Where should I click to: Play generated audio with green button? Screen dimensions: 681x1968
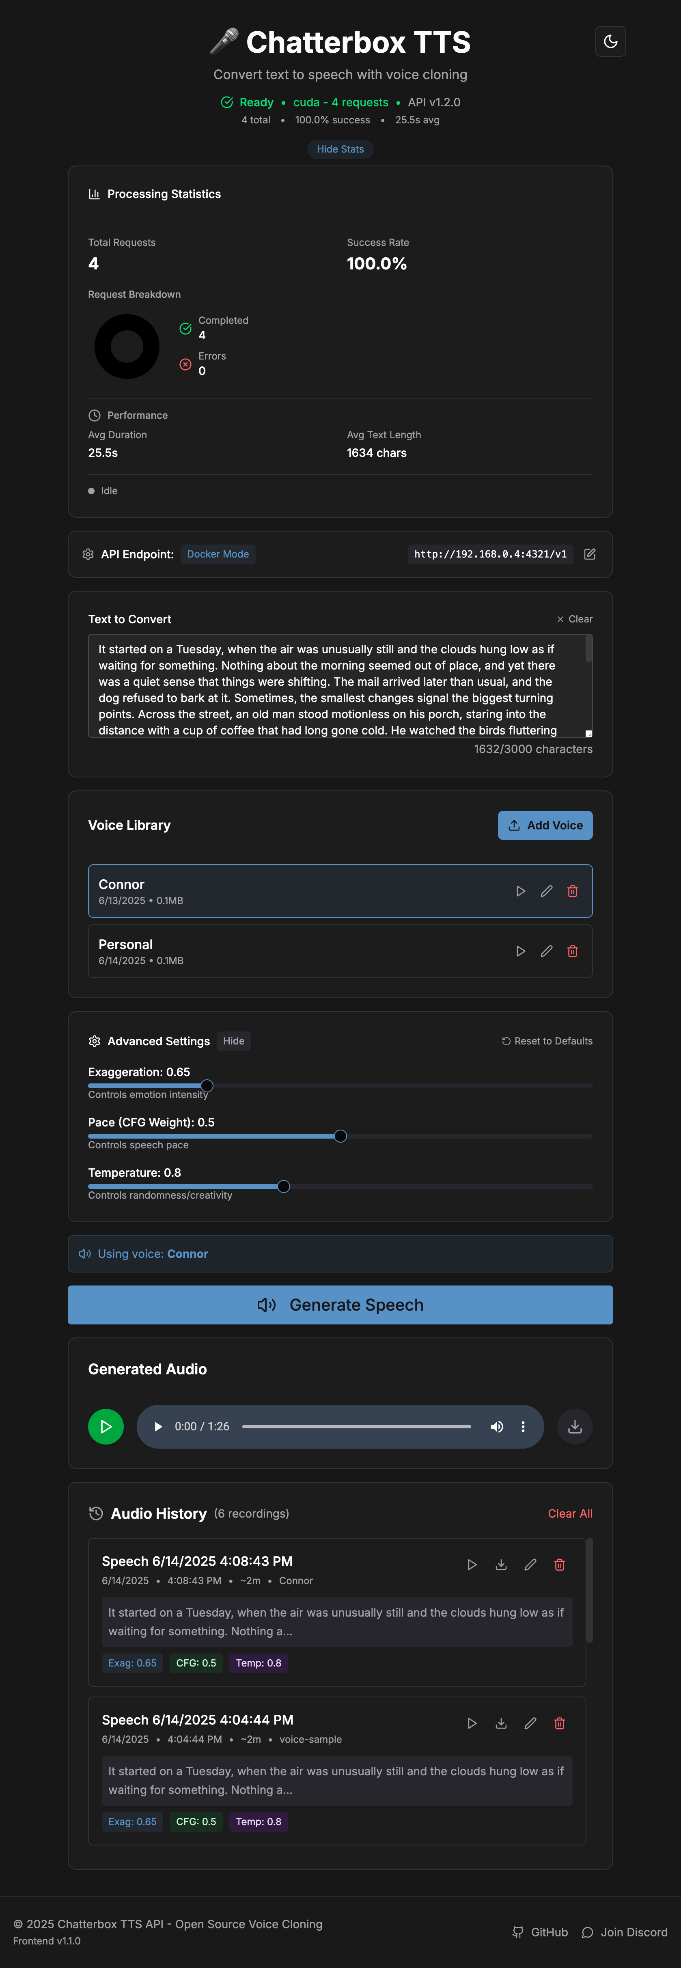pos(106,1426)
